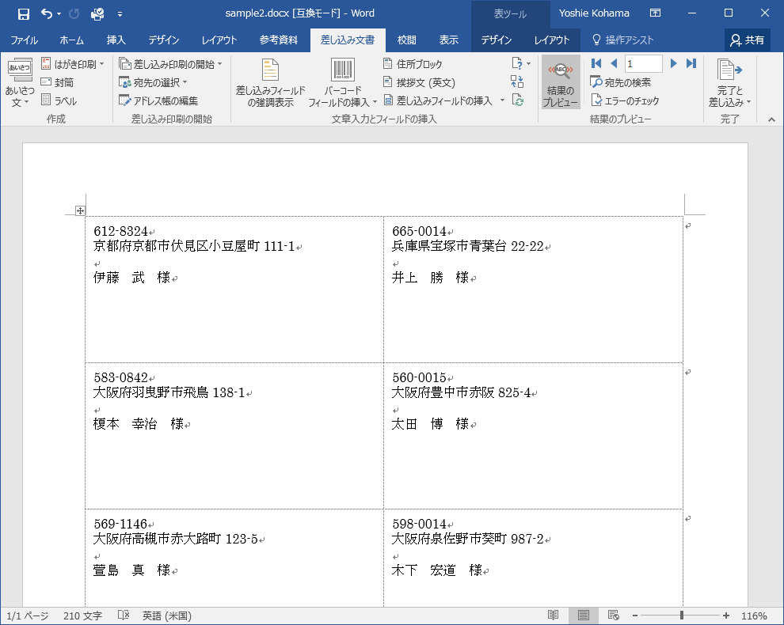This screenshot has height=625, width=784.
Task: Go to the next record
Action: (x=673, y=63)
